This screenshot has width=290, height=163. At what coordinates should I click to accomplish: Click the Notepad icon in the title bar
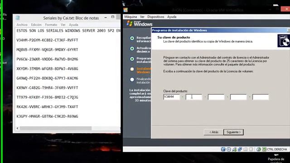click(x=18, y=18)
